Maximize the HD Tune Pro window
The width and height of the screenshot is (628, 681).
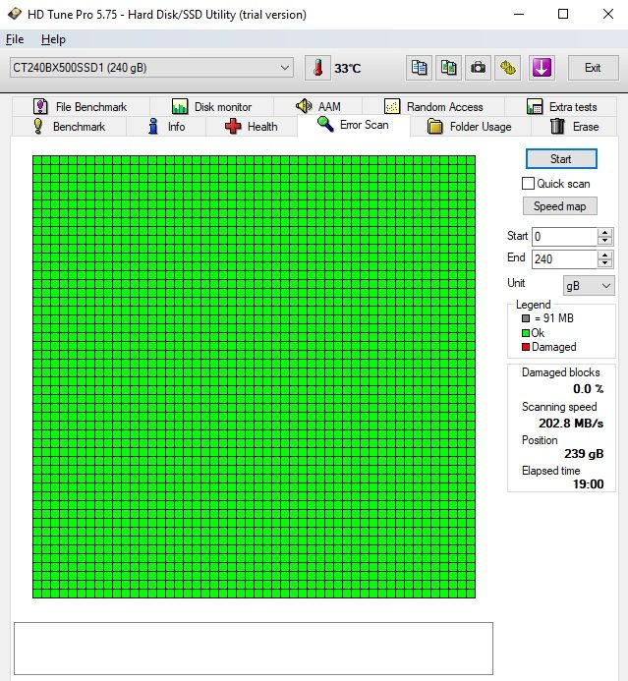(x=563, y=14)
